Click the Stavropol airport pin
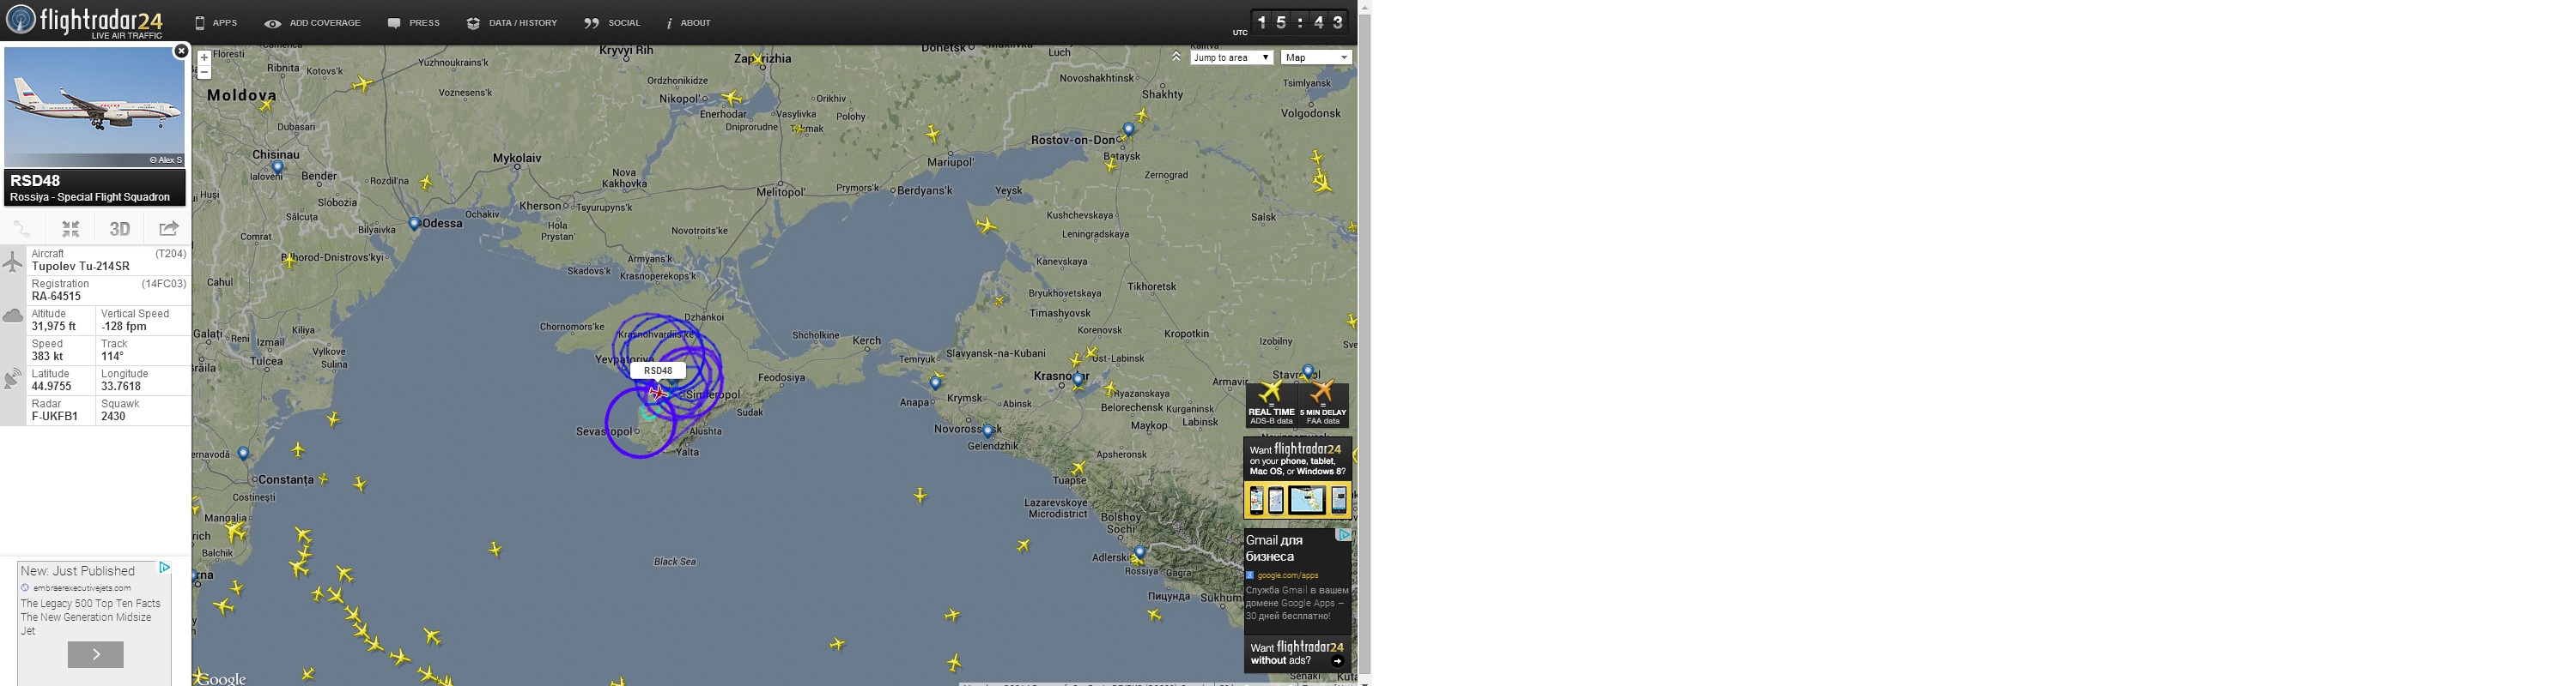 1308,372
